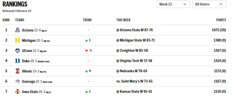Image resolution: width=234 pixels, height=100 pixels.
Task: Click UConn's red down-trend arrow
Action: 87,50
